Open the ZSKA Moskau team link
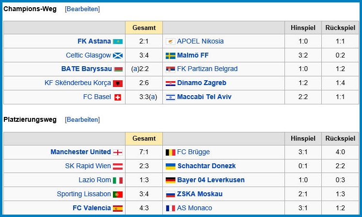Image resolution: width=362 pixels, height=217 pixels. click(x=200, y=194)
